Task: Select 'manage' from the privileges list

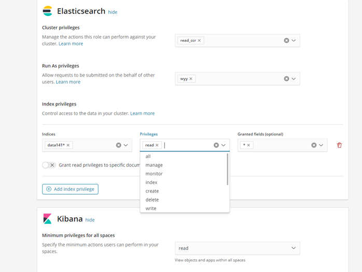Action: [x=185, y=165]
